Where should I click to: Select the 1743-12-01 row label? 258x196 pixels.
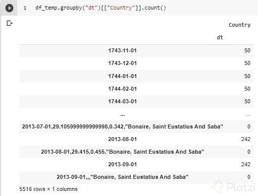[x=122, y=63]
